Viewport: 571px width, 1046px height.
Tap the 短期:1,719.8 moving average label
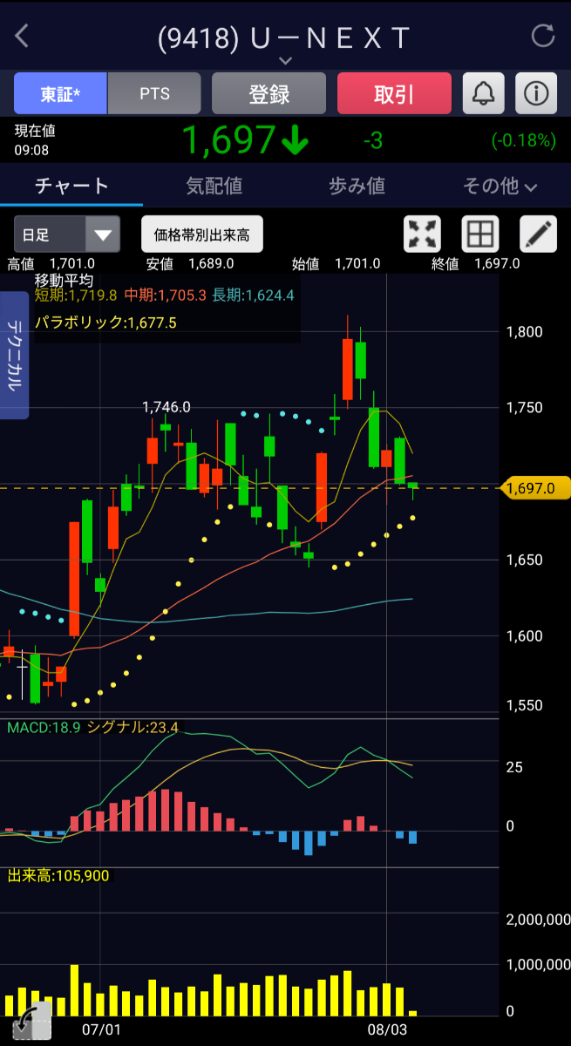pyautogui.click(x=75, y=295)
